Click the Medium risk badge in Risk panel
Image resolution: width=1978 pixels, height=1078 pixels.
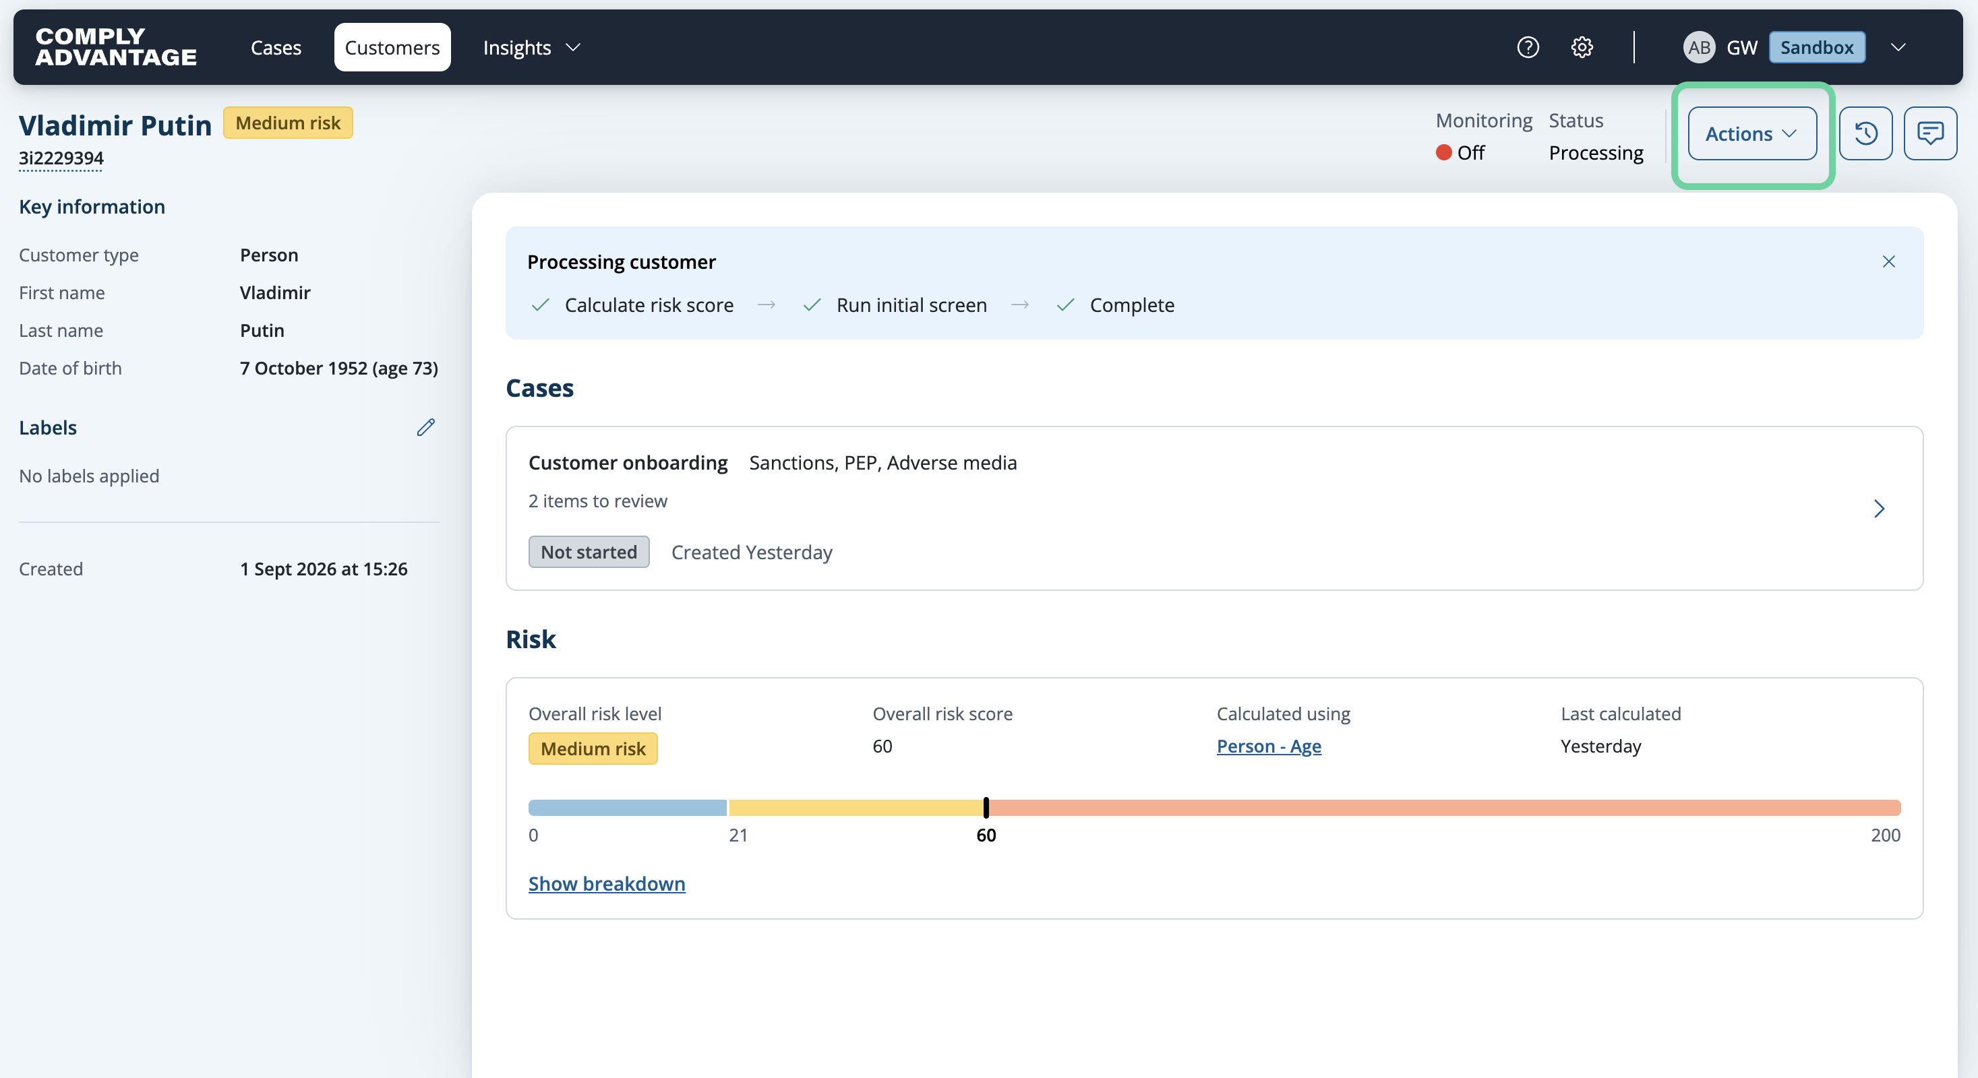[593, 749]
